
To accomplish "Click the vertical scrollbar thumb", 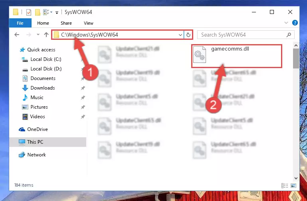I will [x=296, y=59].
